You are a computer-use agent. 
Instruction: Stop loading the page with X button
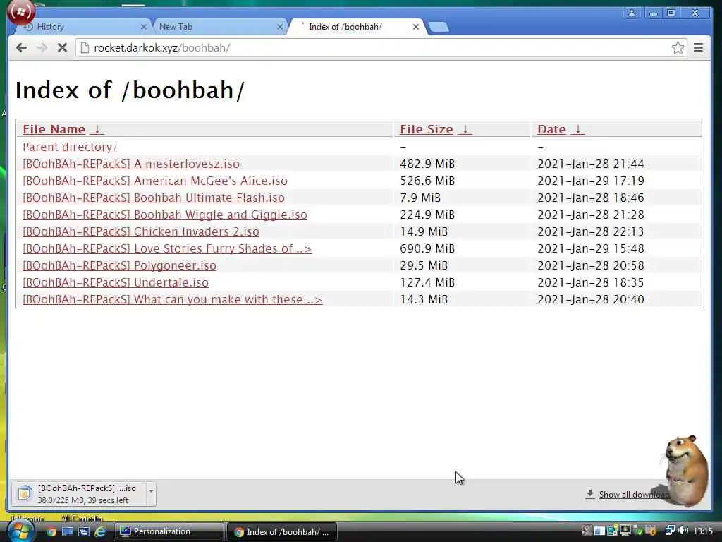click(62, 47)
